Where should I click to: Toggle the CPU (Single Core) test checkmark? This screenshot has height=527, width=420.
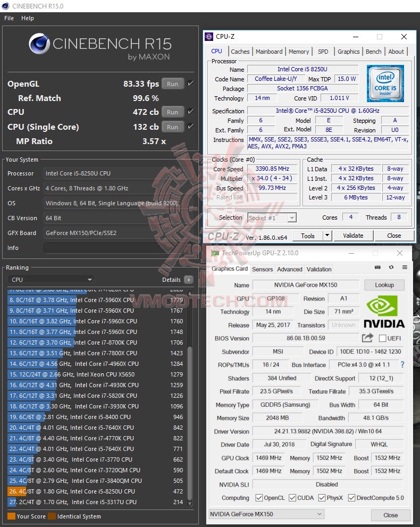pyautogui.click(x=190, y=127)
